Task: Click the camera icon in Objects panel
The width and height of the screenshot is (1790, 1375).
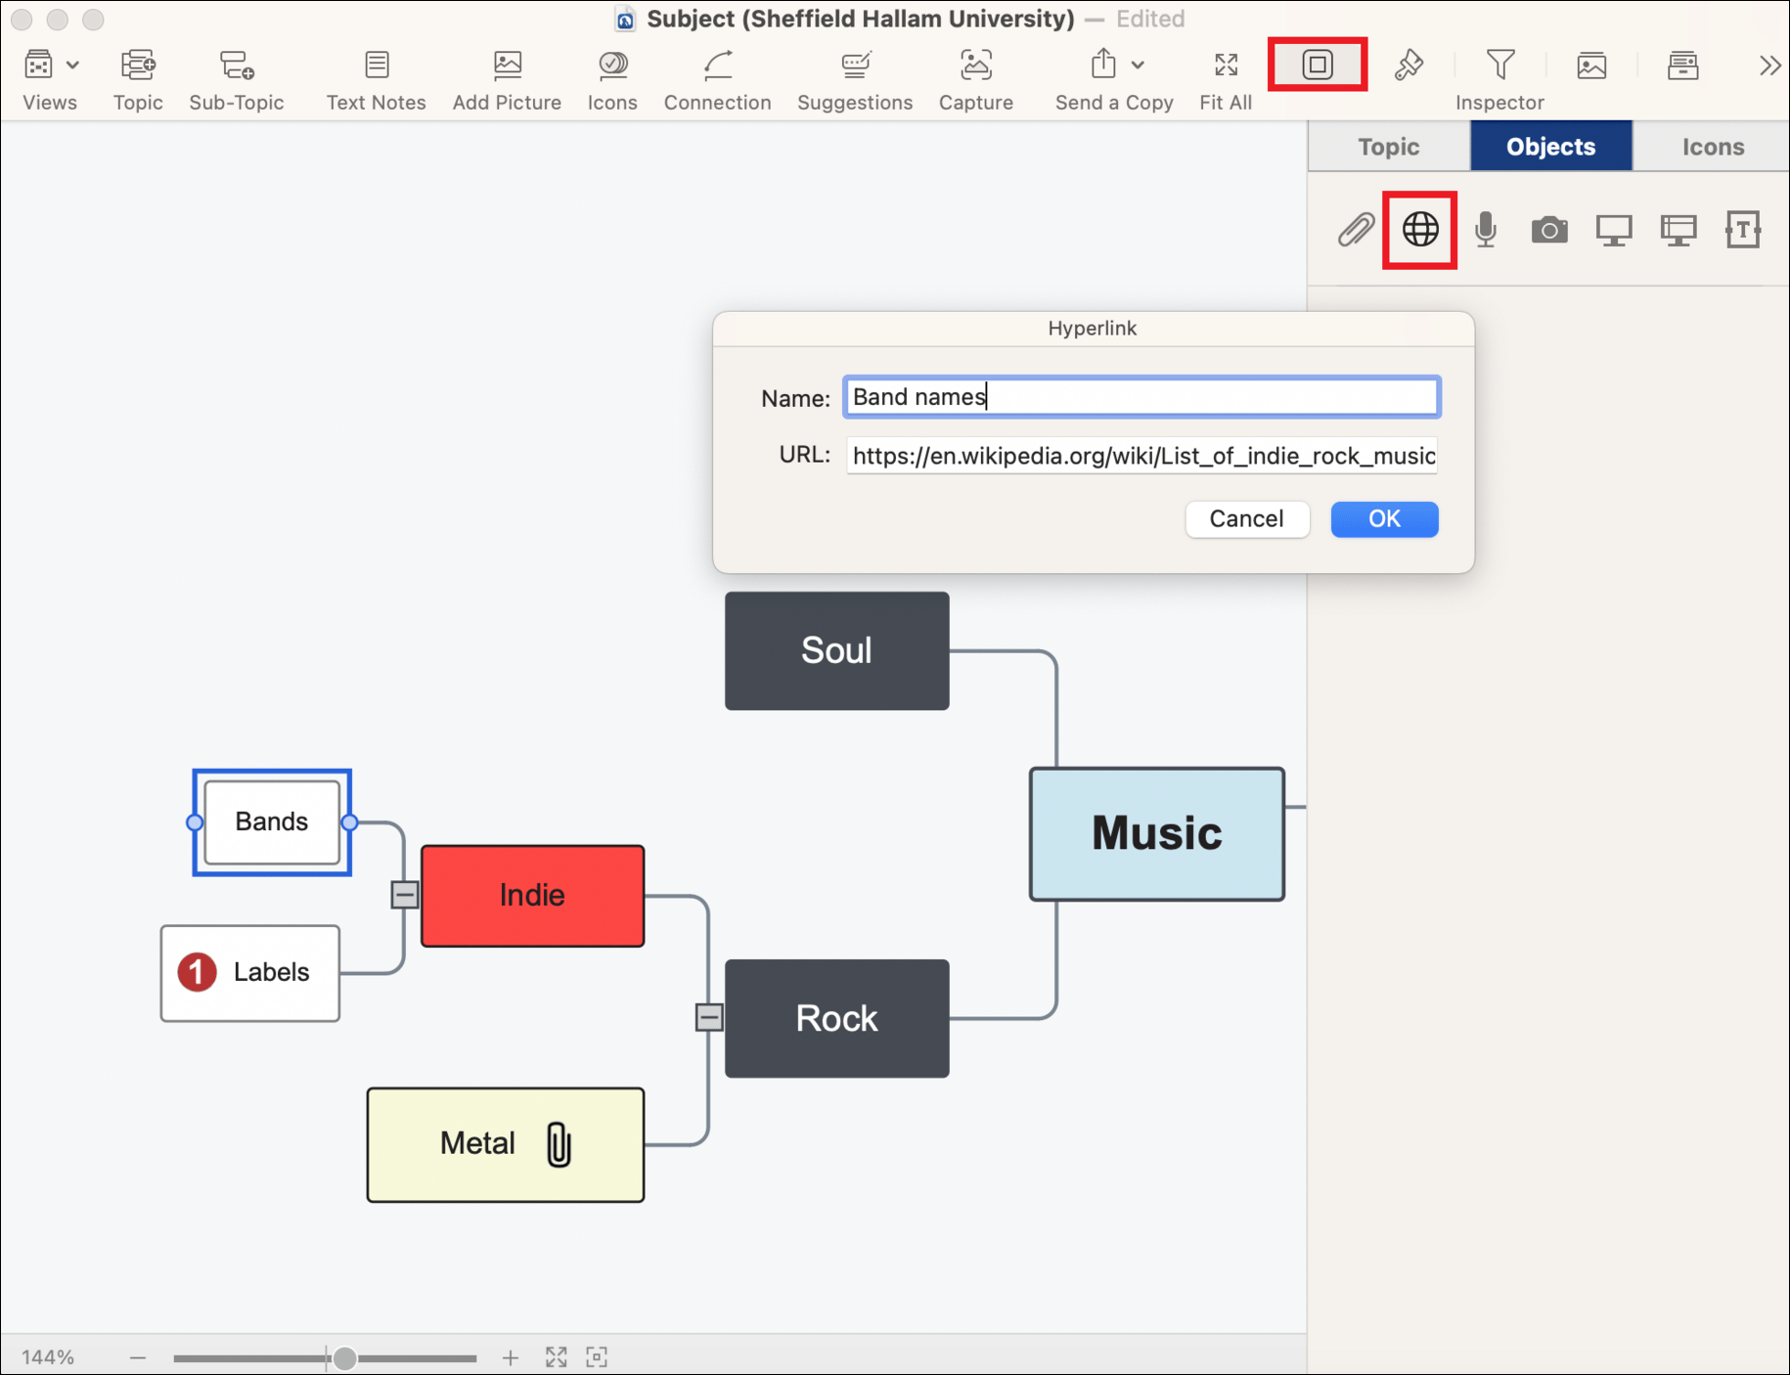Action: click(x=1548, y=230)
